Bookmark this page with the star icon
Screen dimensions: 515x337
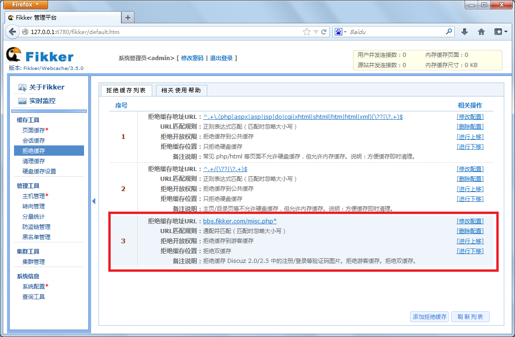pos(306,32)
